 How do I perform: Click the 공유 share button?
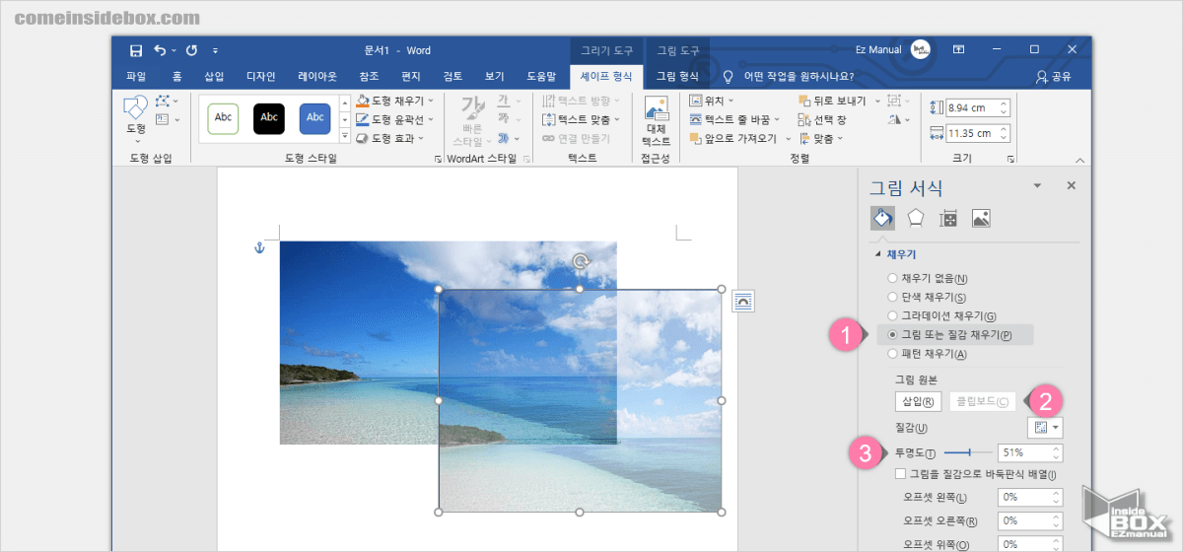tap(1054, 76)
